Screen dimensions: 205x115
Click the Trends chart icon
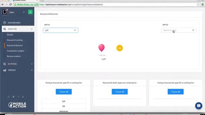(5, 70)
